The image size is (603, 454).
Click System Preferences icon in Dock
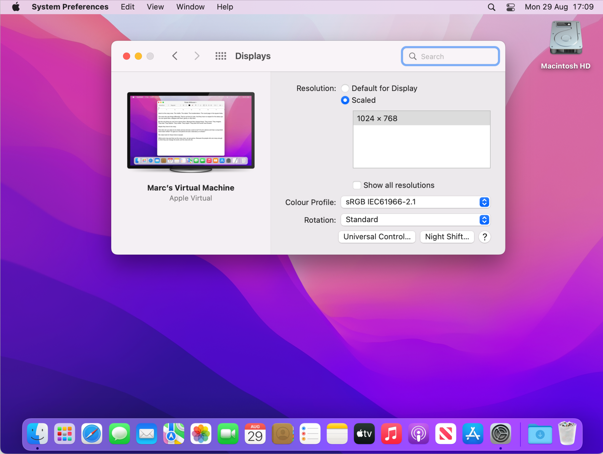tap(500, 434)
